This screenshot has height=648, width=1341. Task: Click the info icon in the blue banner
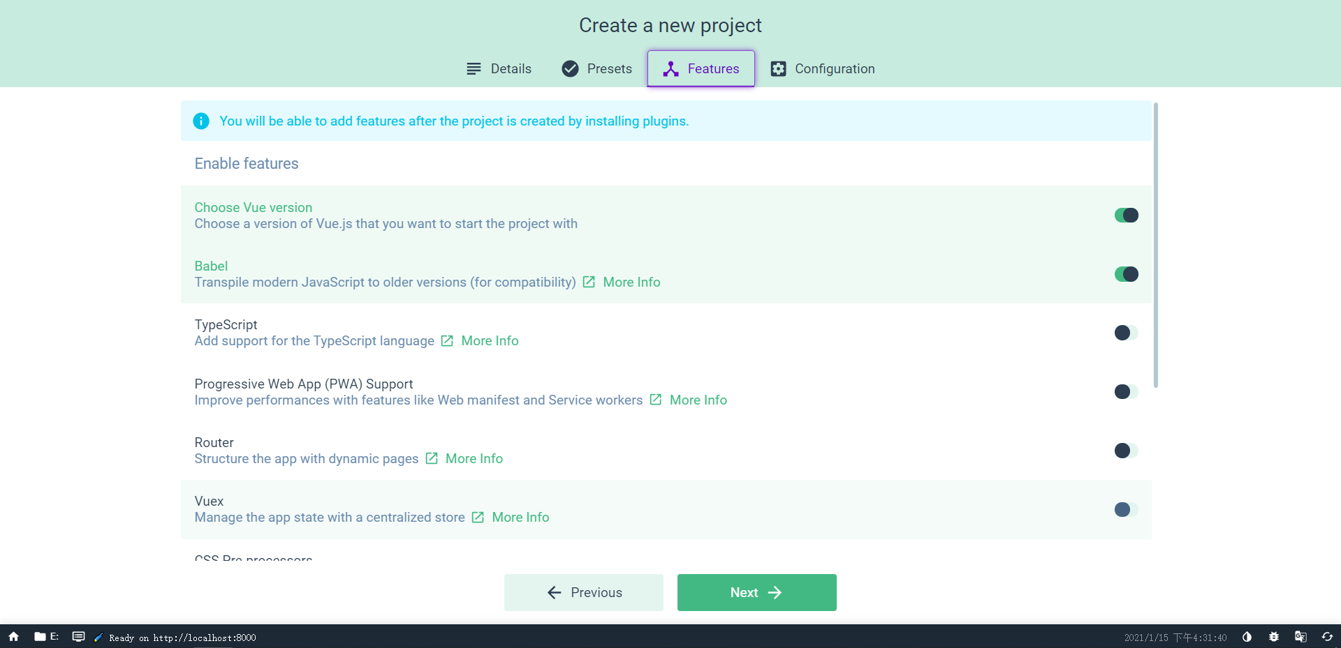click(201, 121)
